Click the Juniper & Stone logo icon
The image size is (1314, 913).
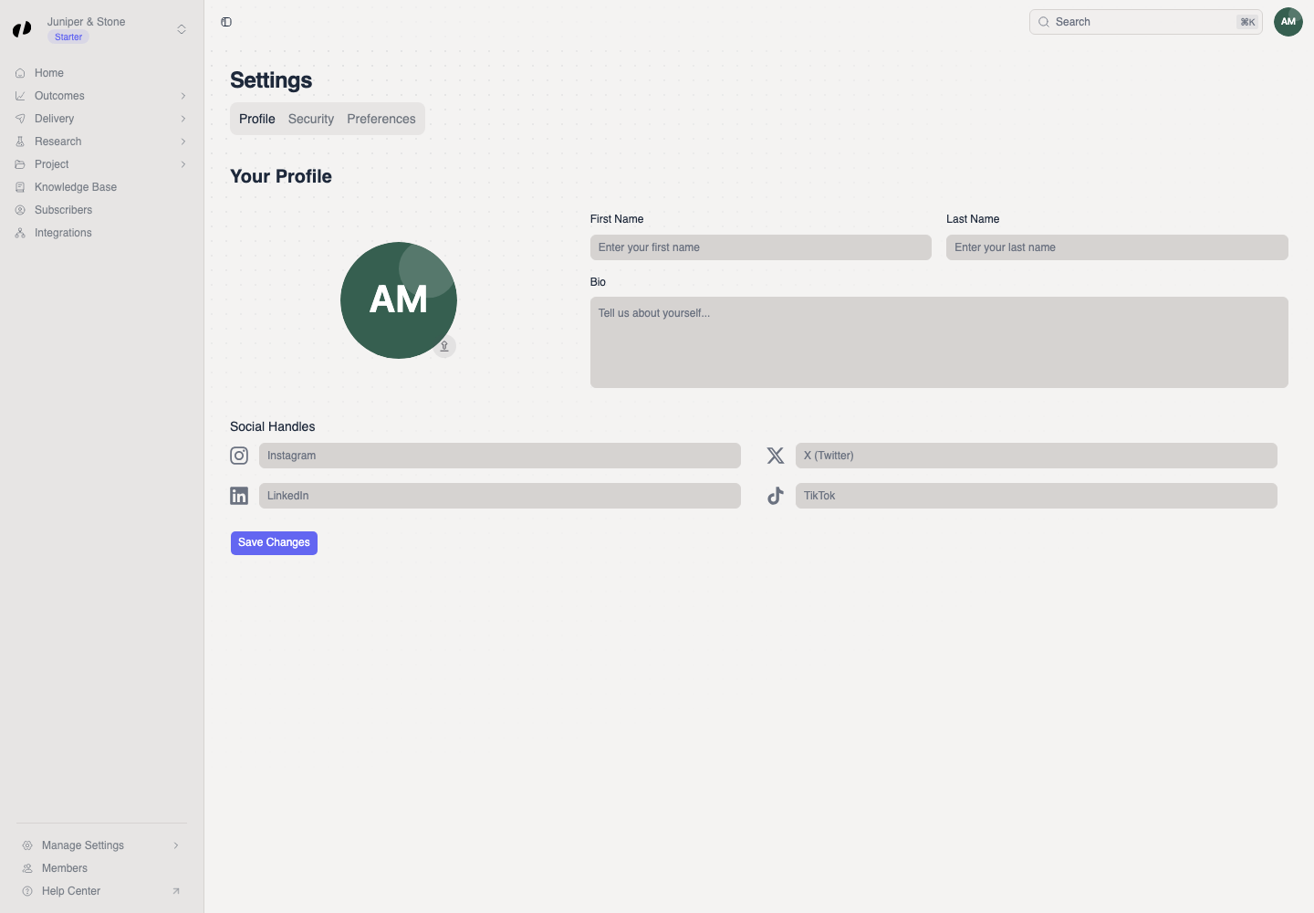22,29
